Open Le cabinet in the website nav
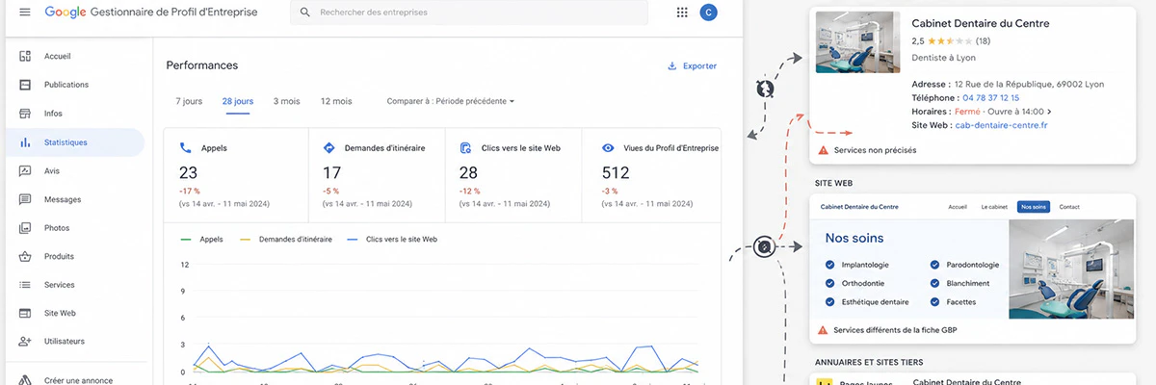Screen dimensions: 1156x385 tap(994, 207)
